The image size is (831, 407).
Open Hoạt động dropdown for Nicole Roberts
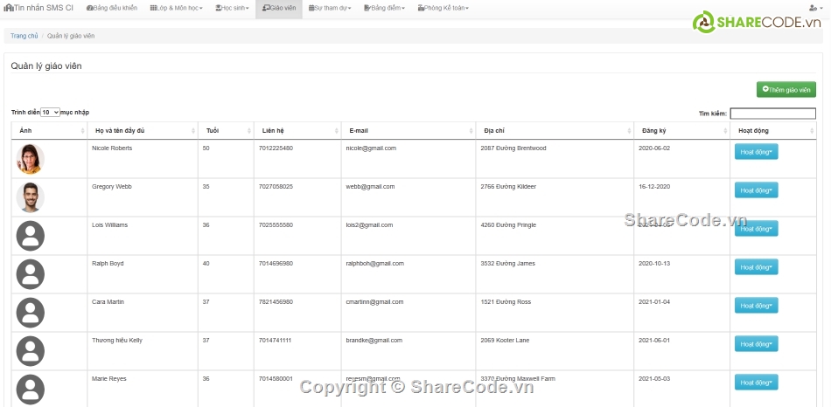coord(756,152)
